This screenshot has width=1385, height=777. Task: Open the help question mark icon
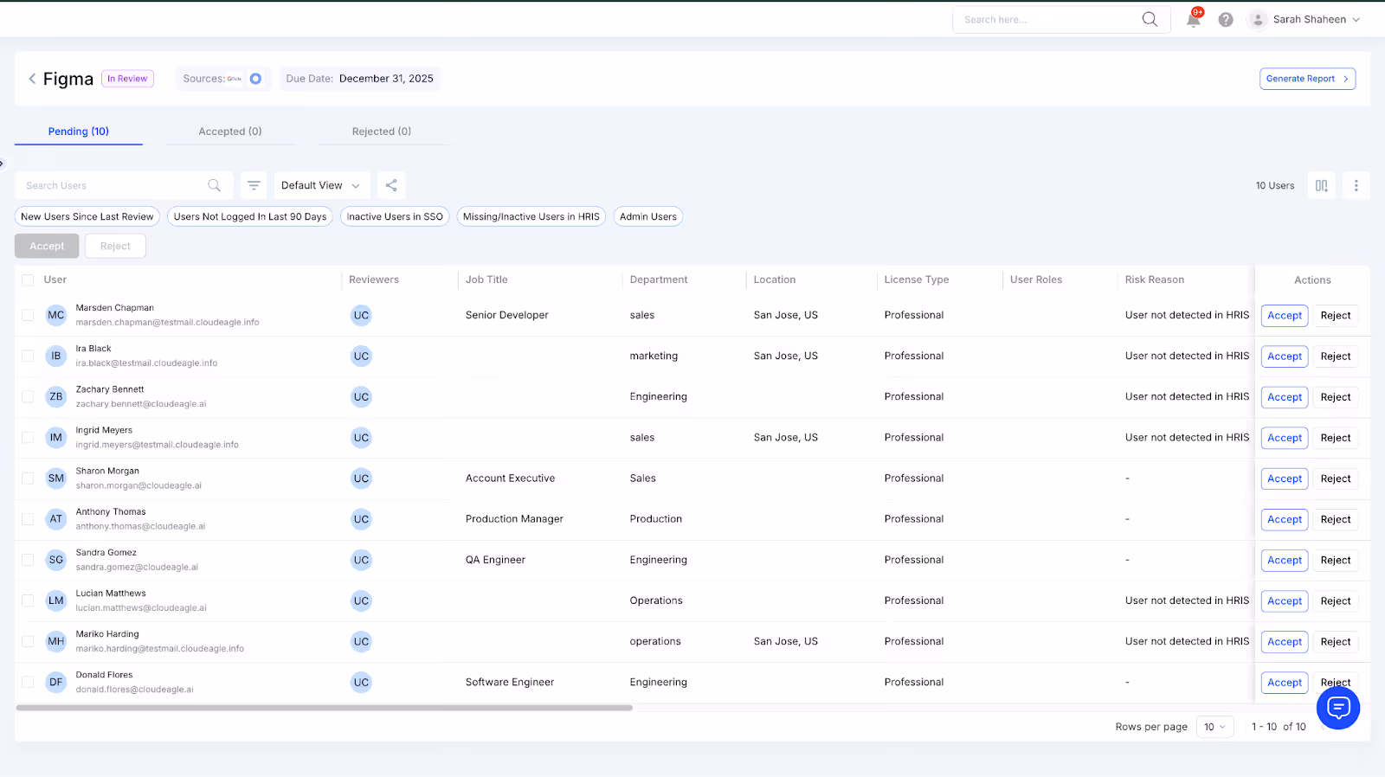1226,20
